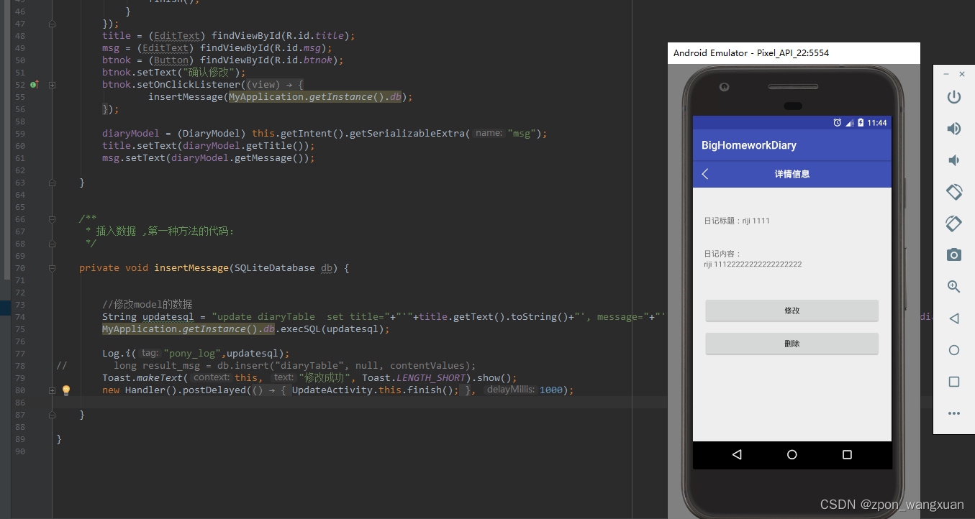This screenshot has height=519, width=975.
Task: Tap the 删除 button in the diary app
Action: [792, 344]
